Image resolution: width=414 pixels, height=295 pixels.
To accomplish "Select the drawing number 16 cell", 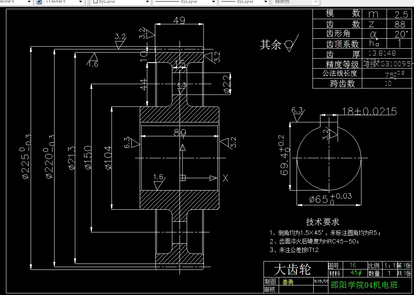I will tap(353, 265).
